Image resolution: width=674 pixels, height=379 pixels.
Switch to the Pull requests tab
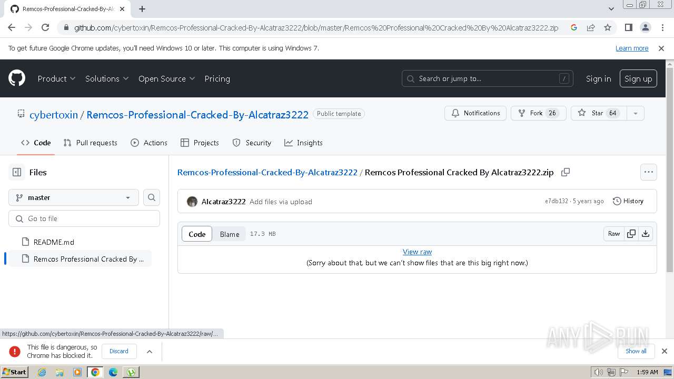click(90, 143)
